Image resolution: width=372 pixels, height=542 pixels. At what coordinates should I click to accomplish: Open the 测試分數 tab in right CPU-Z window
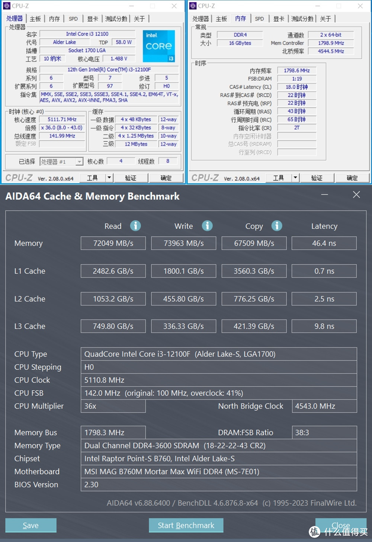click(302, 19)
